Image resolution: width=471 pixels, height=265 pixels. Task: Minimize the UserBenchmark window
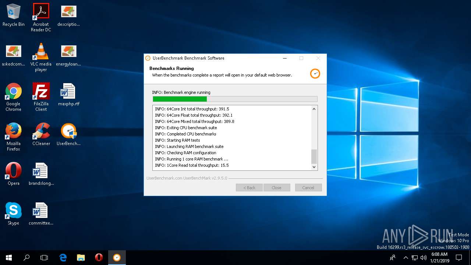coord(284,58)
